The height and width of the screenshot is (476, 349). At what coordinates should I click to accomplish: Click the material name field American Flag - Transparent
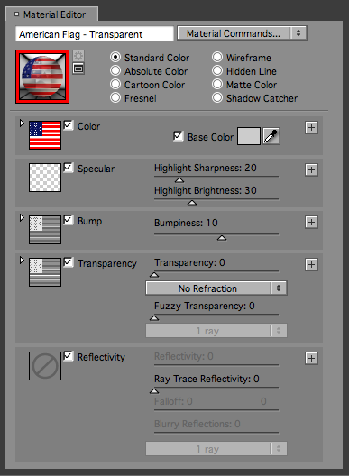click(x=95, y=34)
